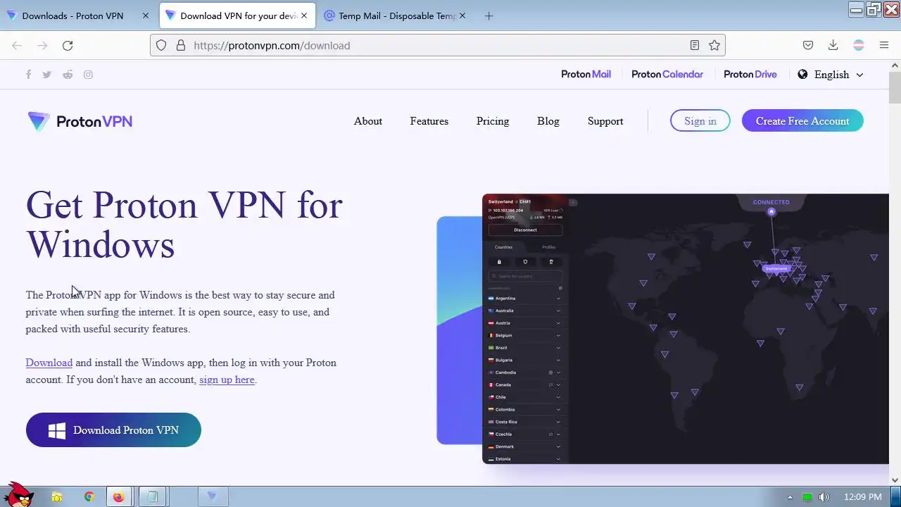Open the Features menu item
The image size is (901, 507).
click(x=429, y=121)
